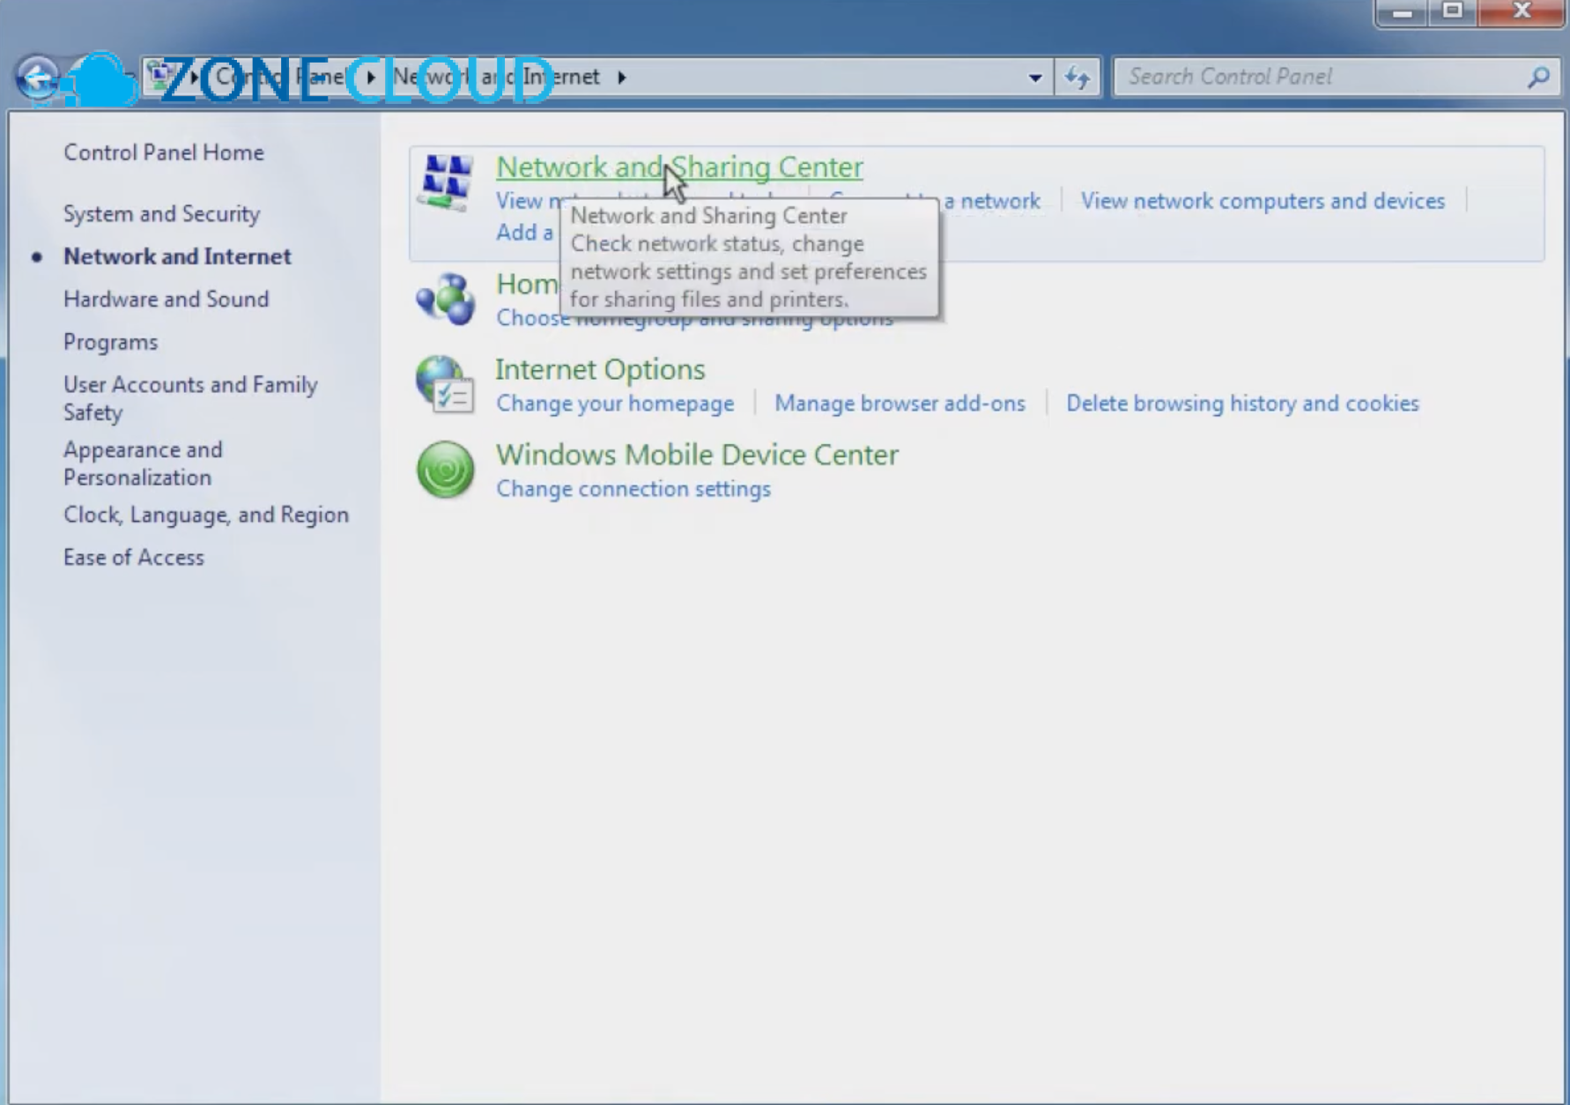The image size is (1570, 1105).
Task: Expand the arrow after Control Panel breadcrumb
Action: [x=371, y=78]
